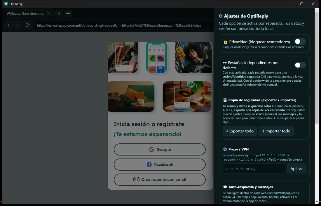Minimize the OptiReply window

click(x=290, y=4)
